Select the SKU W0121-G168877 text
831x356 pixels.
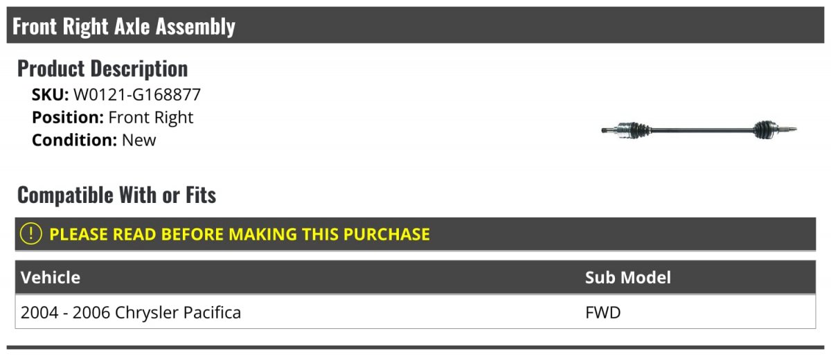point(136,95)
